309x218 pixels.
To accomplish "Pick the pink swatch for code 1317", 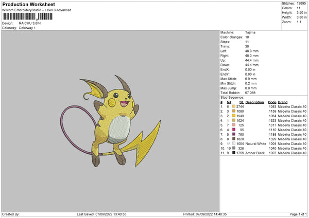I will (x=234, y=125).
